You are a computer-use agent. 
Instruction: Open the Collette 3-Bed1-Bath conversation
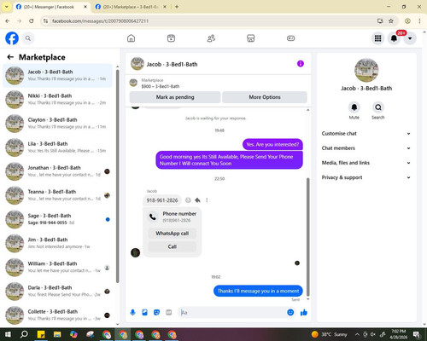pos(57,315)
